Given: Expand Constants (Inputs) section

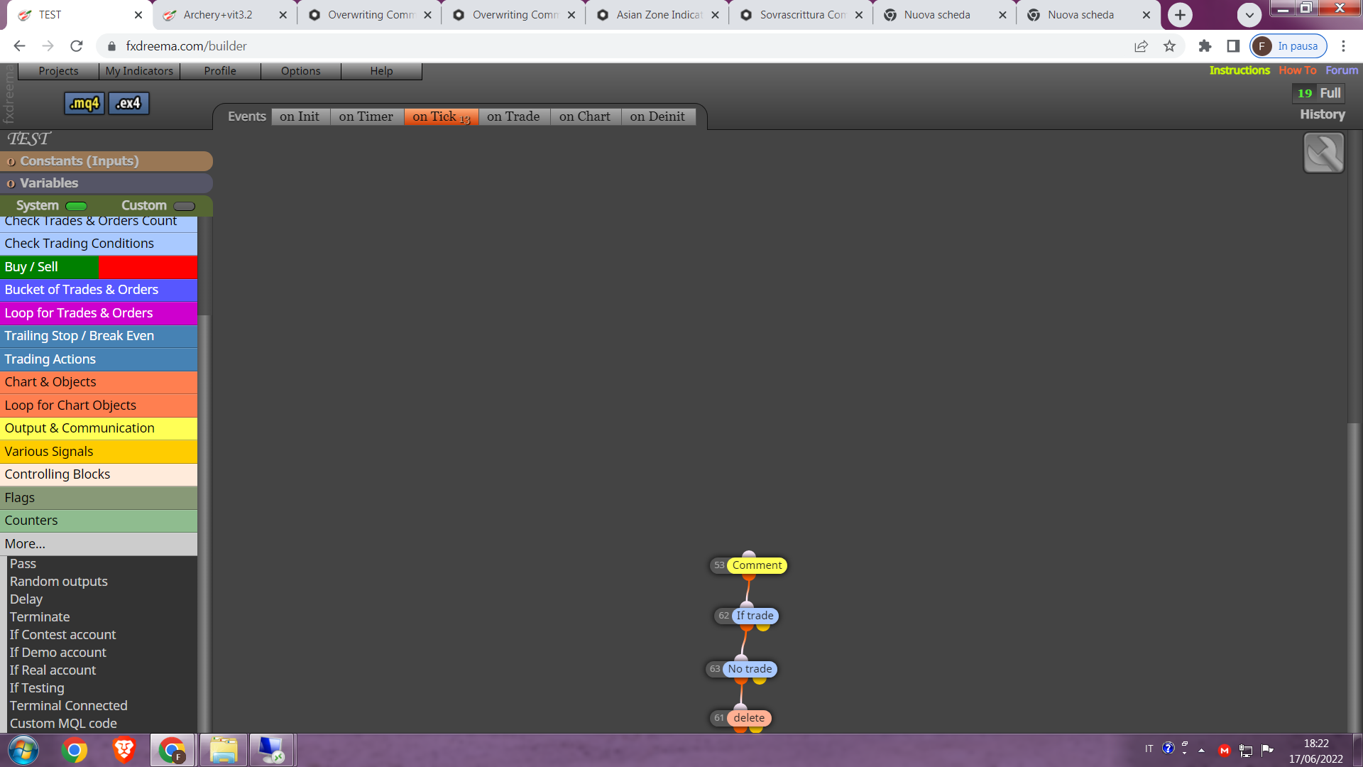Looking at the screenshot, I should pos(106,161).
